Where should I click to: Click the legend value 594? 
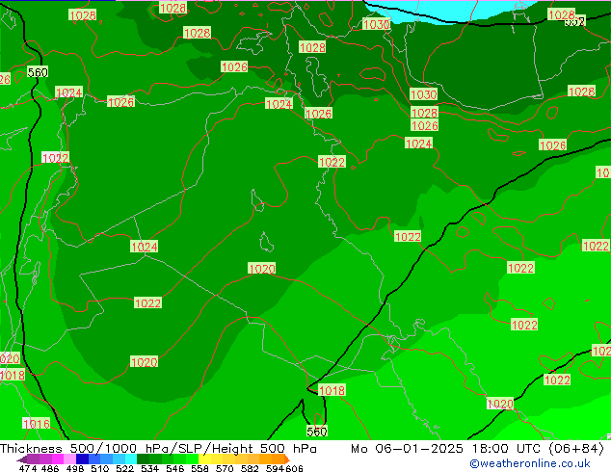[275, 468]
